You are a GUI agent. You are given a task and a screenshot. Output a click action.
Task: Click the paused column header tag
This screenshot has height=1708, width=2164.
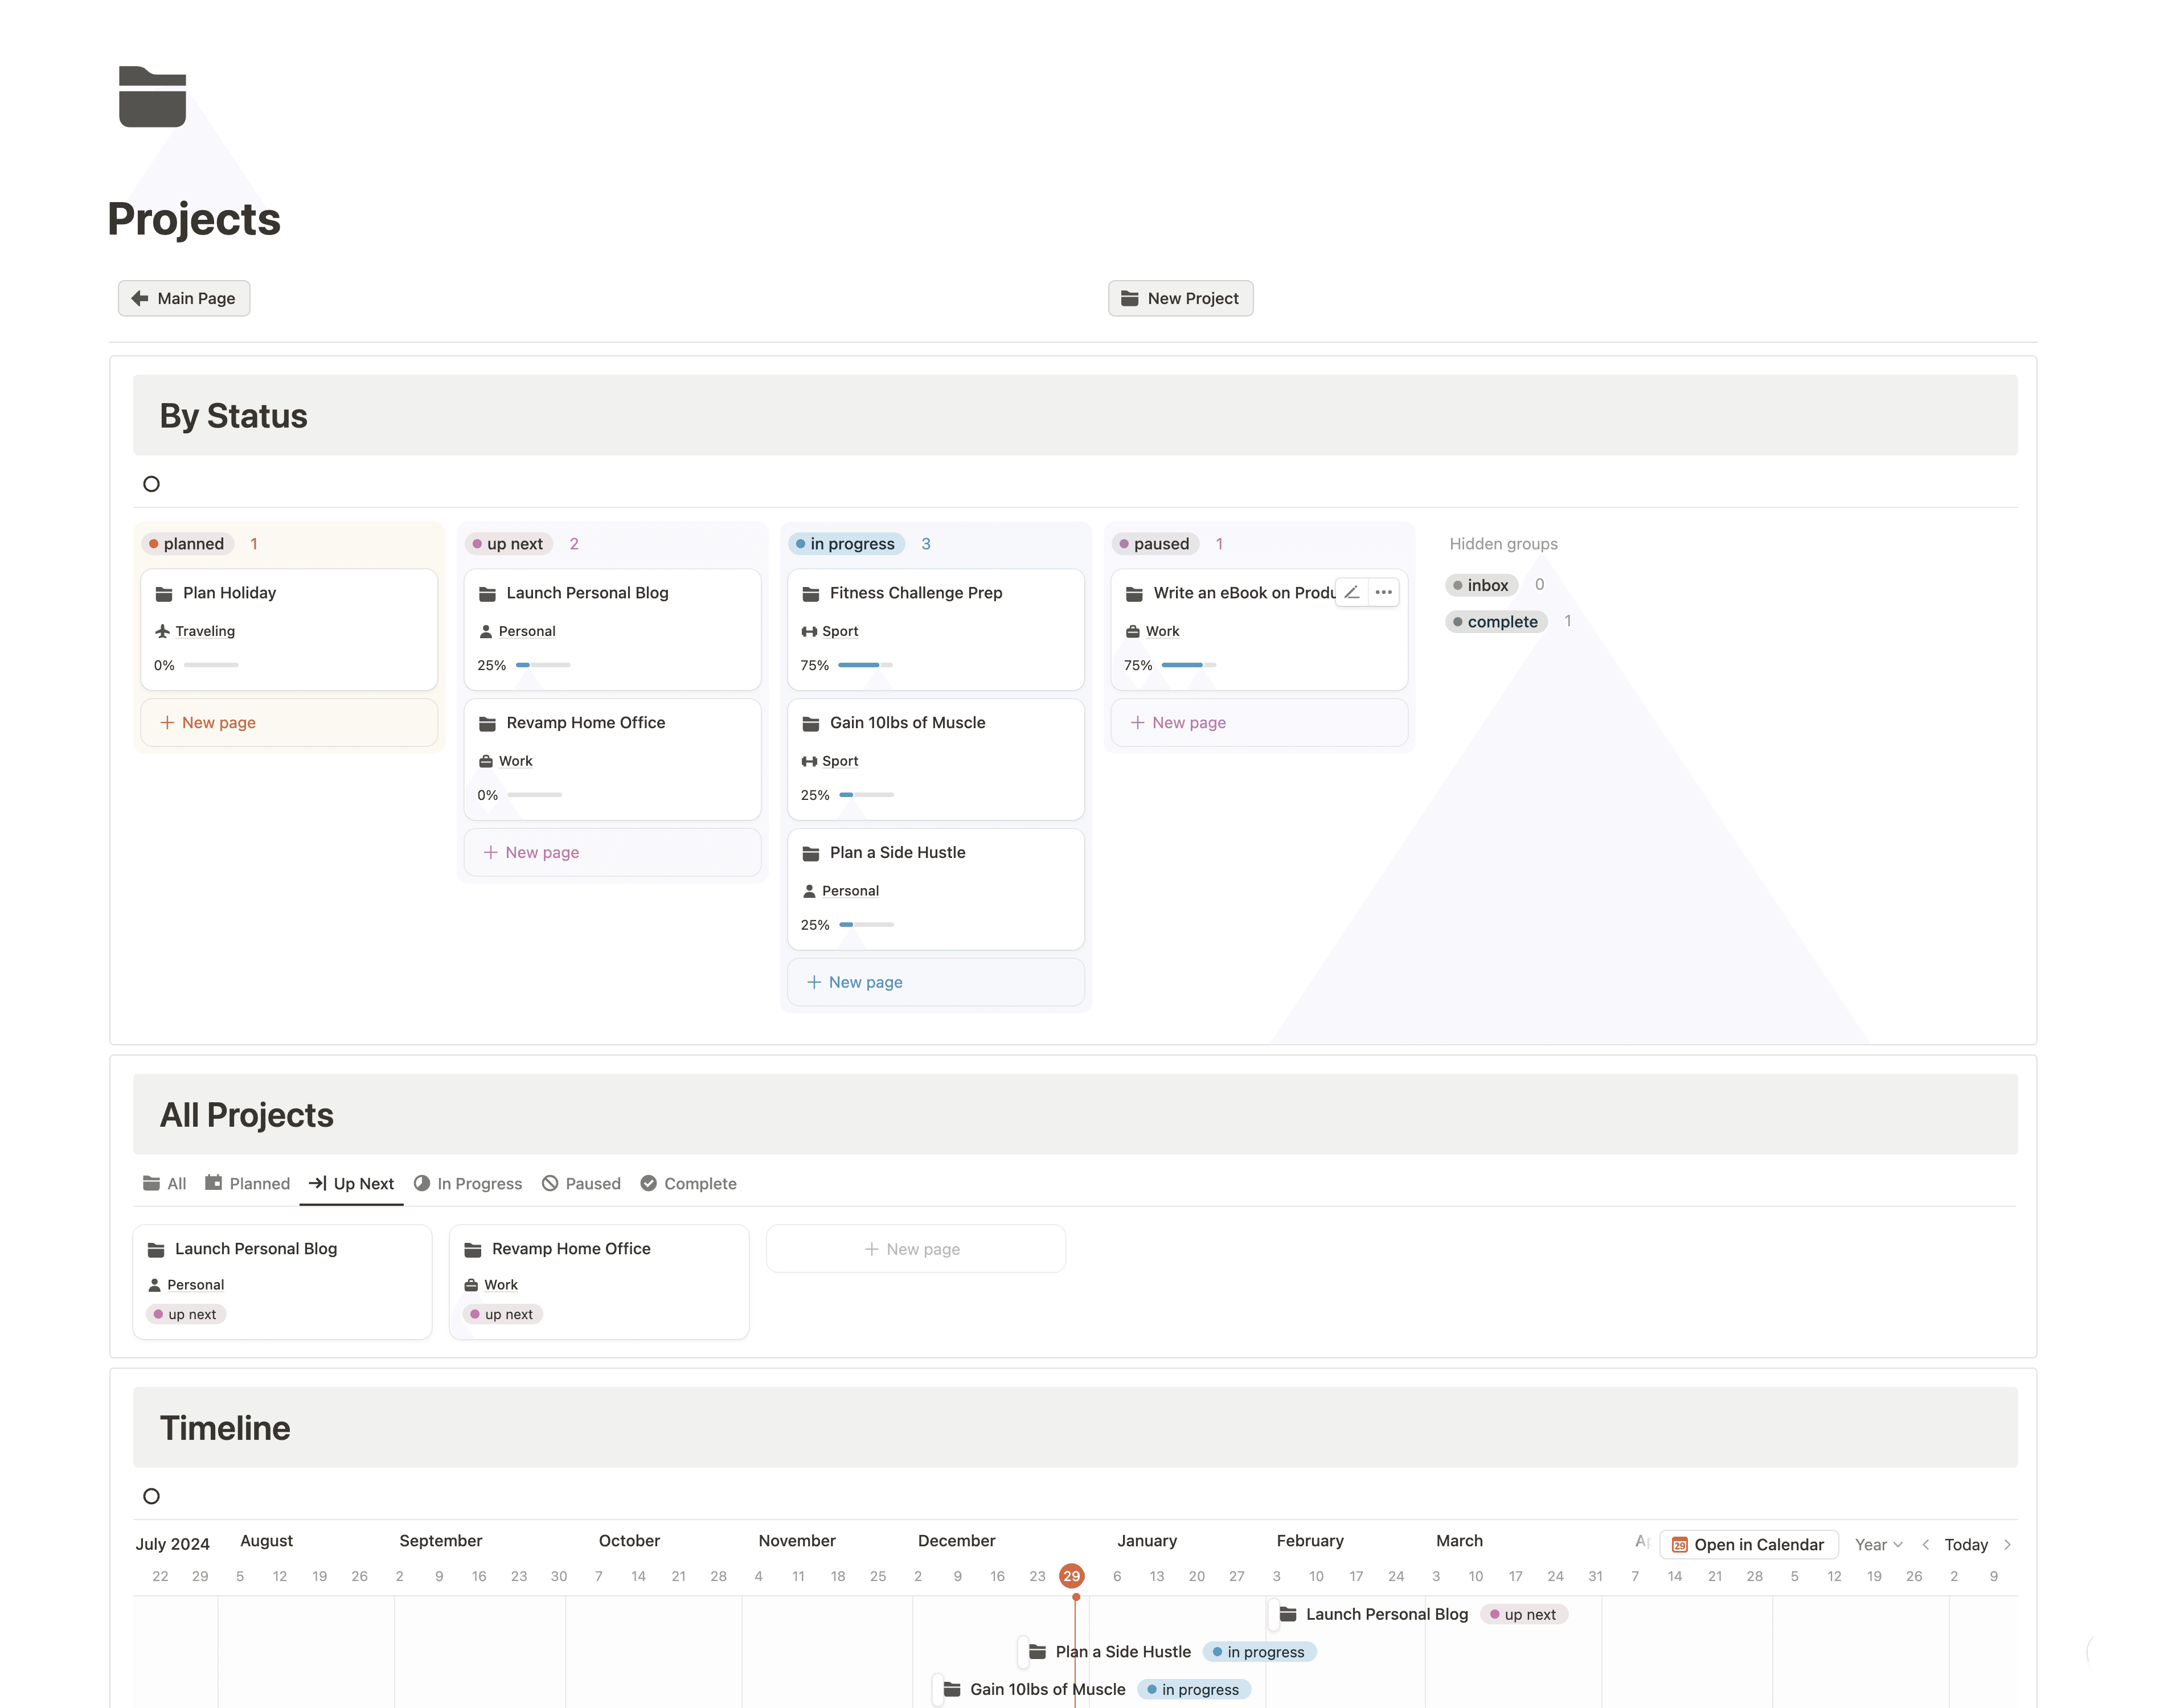(1155, 544)
